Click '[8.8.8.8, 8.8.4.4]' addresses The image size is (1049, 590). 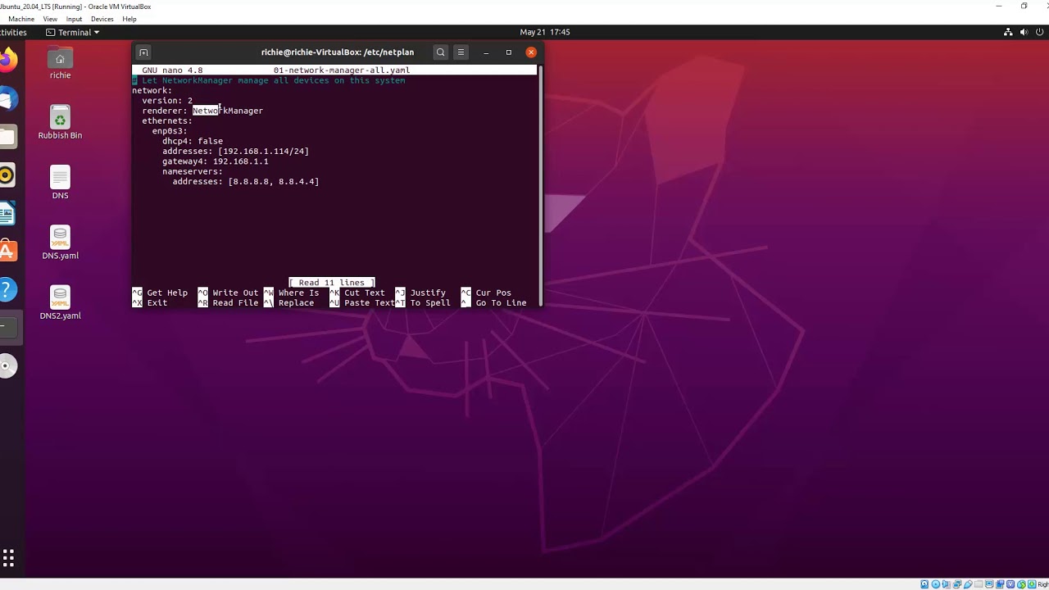click(x=274, y=182)
